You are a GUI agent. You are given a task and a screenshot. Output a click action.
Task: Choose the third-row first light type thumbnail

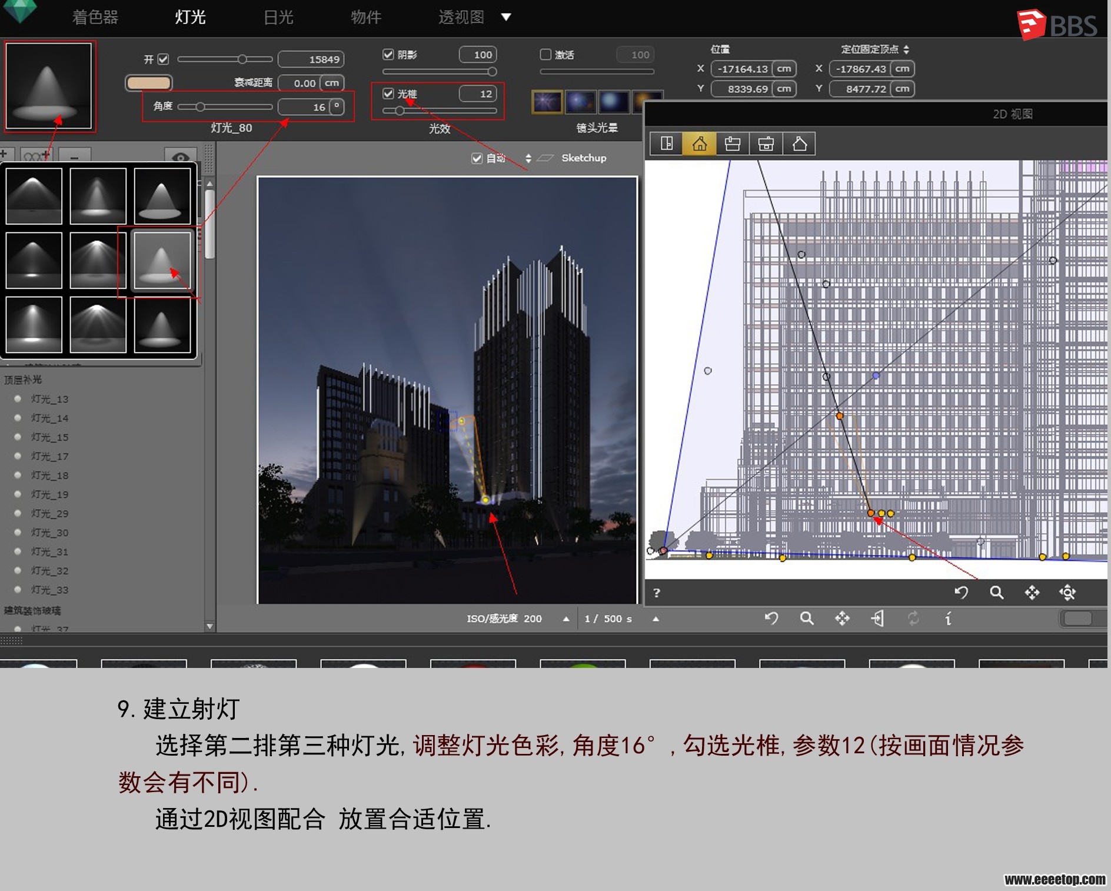(34, 324)
